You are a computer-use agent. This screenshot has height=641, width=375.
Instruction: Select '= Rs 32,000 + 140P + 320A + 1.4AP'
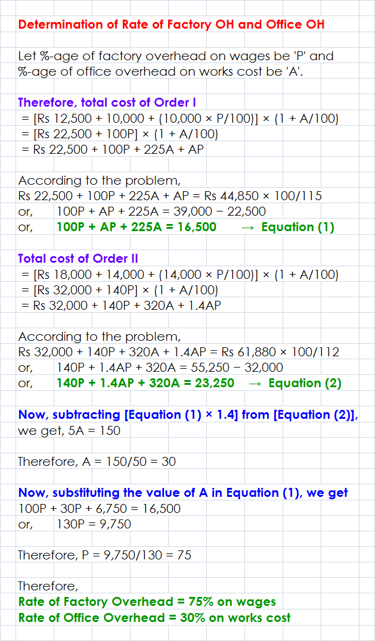pyautogui.click(x=121, y=306)
